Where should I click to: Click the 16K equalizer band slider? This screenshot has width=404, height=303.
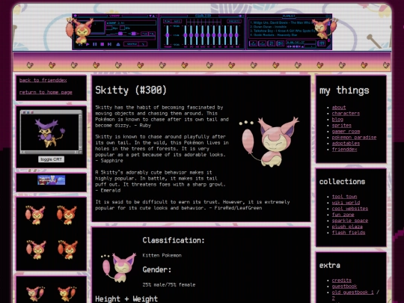(236, 35)
